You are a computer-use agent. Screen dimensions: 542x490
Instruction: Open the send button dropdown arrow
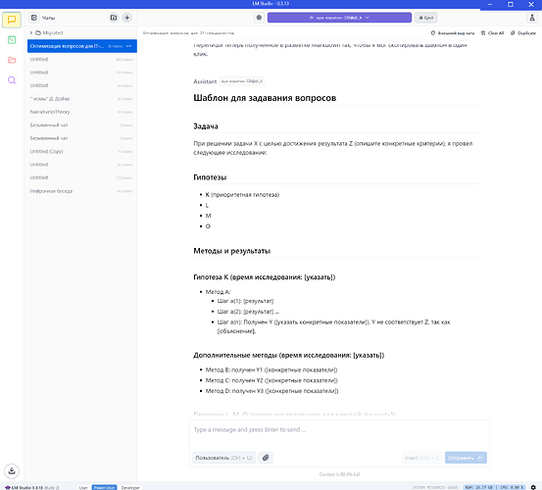tap(480, 458)
